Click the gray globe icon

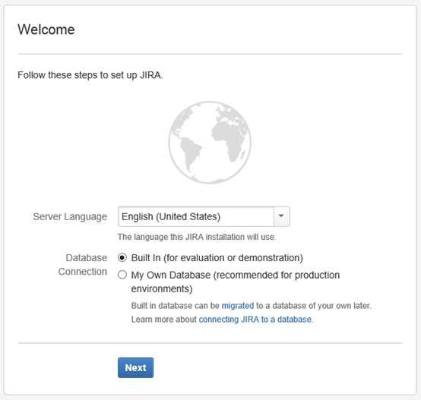(x=210, y=143)
